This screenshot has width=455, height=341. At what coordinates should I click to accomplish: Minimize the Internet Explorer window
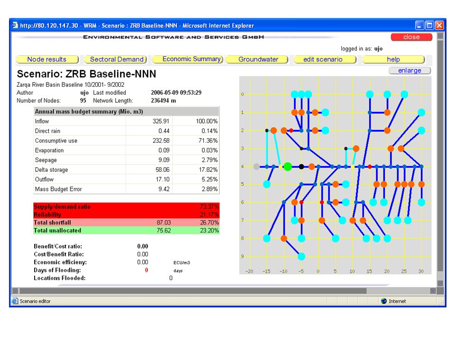(x=419, y=26)
